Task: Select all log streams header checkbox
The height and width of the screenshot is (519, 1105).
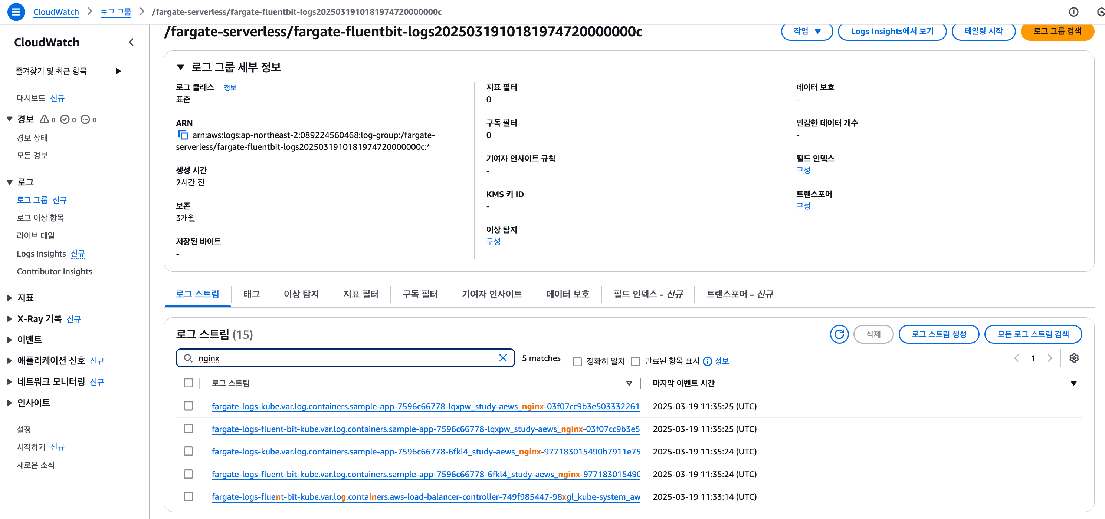Action: tap(188, 383)
